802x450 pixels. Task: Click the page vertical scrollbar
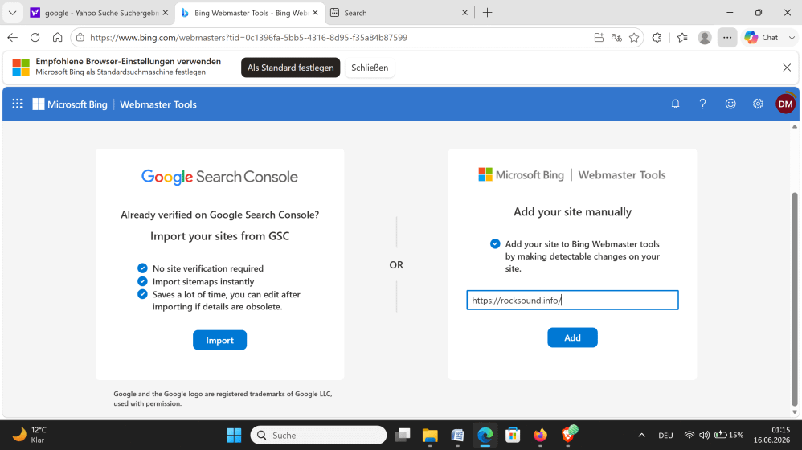(x=794, y=299)
